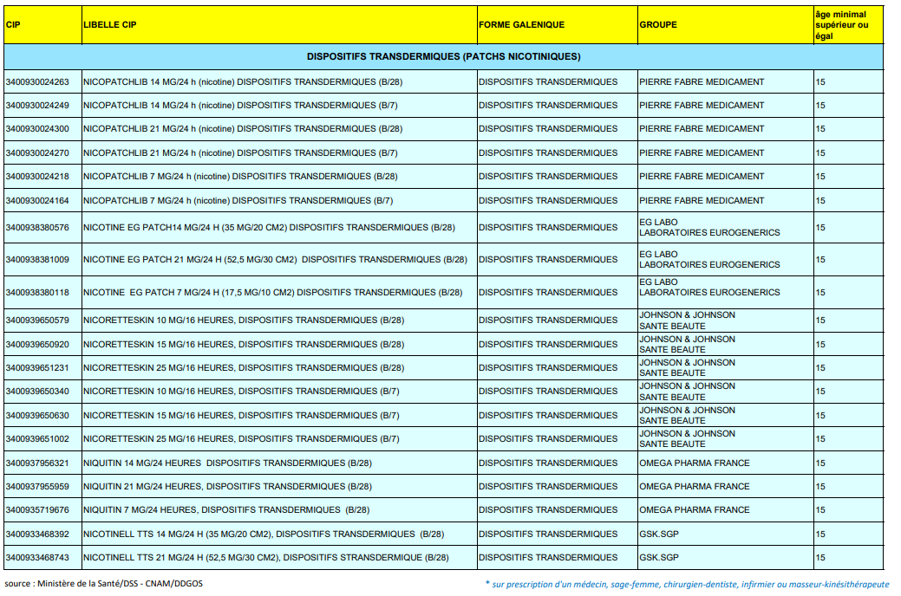Select CIP code 3400938380118

37,293
